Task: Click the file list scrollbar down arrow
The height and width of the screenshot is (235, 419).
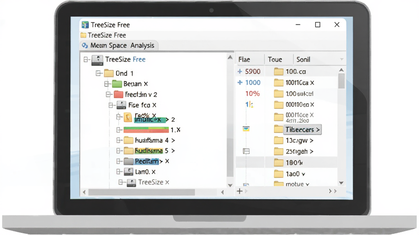Action: pyautogui.click(x=341, y=183)
